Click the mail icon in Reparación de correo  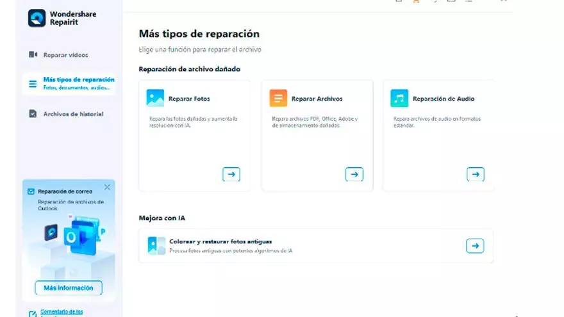point(31,191)
